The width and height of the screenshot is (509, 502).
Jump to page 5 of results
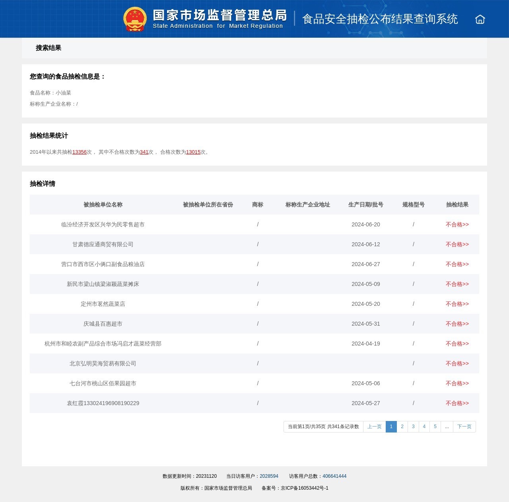click(435, 427)
